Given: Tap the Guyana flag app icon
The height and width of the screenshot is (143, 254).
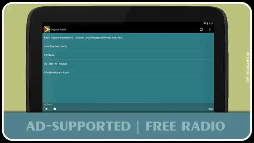Looking at the screenshot, I should [47, 29].
